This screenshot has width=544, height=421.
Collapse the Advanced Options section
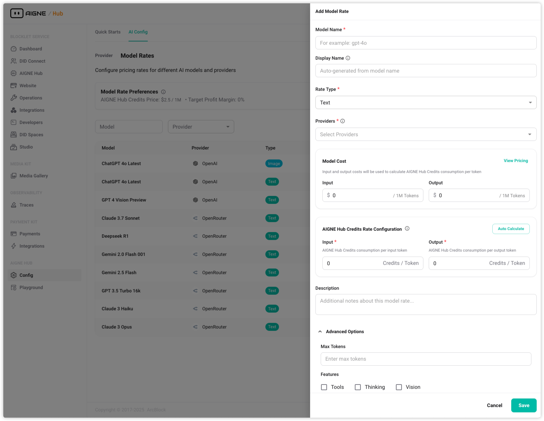(320, 331)
